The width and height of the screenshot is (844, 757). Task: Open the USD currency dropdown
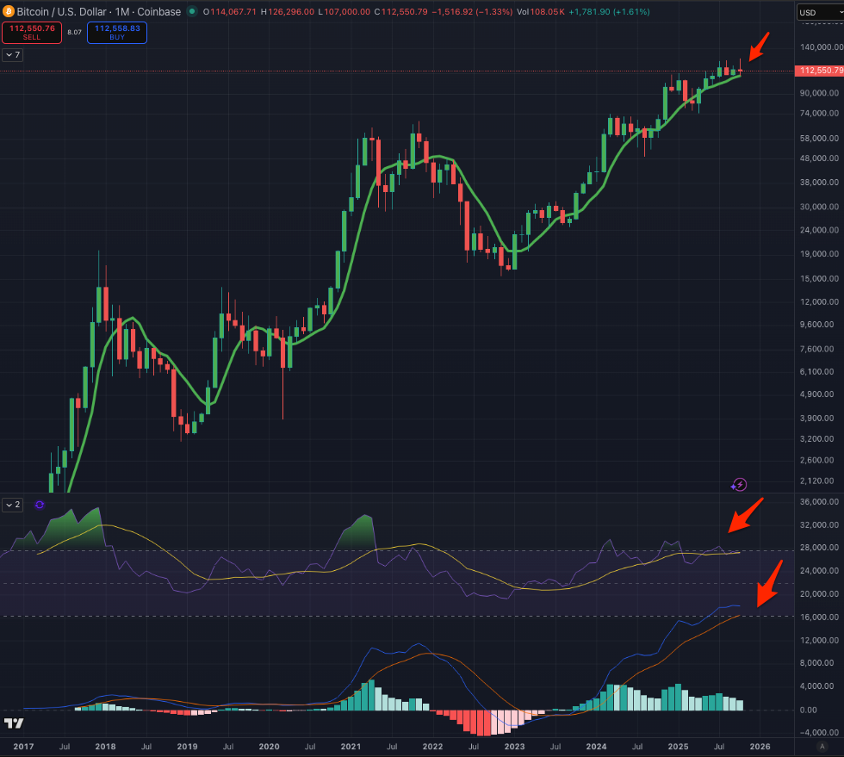[820, 12]
